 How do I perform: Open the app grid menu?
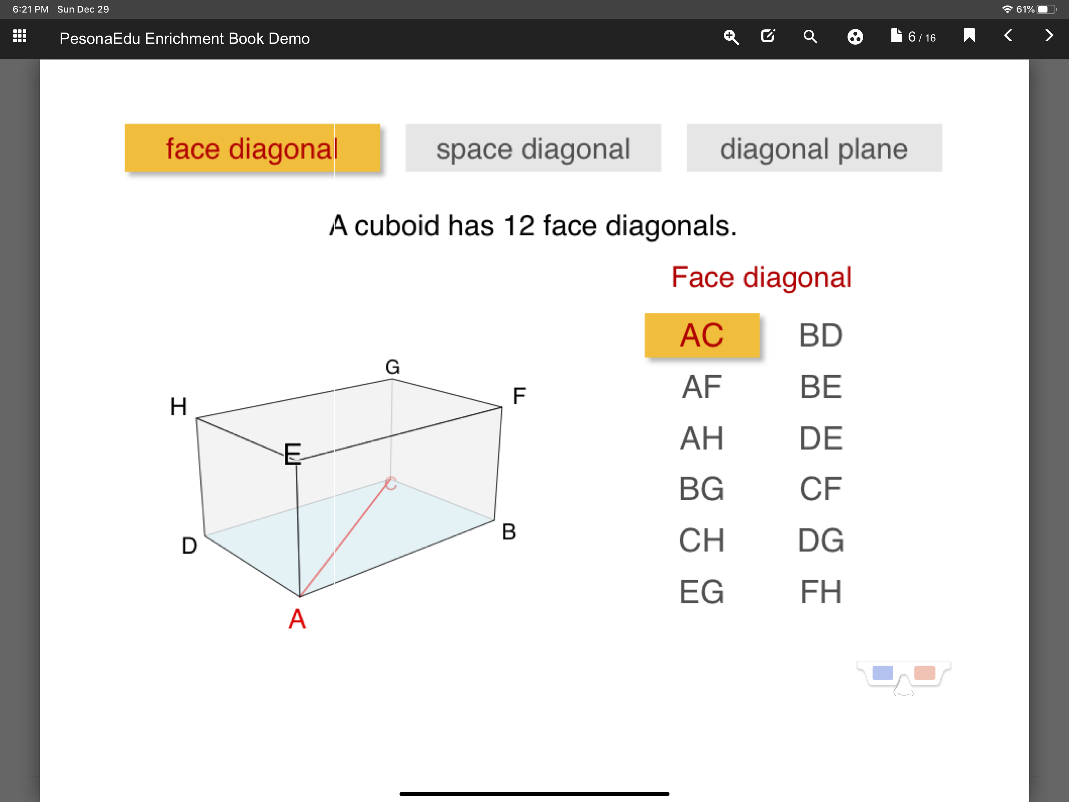(x=20, y=36)
